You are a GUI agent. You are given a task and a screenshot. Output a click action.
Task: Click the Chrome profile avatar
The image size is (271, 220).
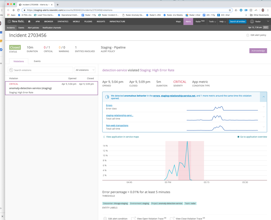(263, 10)
